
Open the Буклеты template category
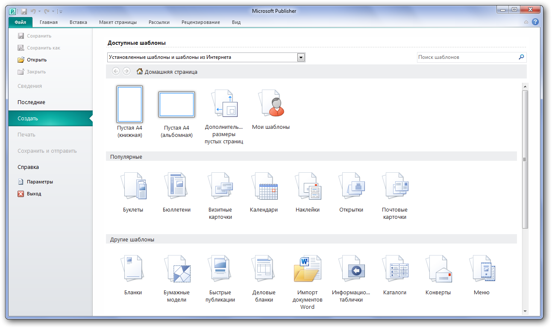pyautogui.click(x=133, y=186)
